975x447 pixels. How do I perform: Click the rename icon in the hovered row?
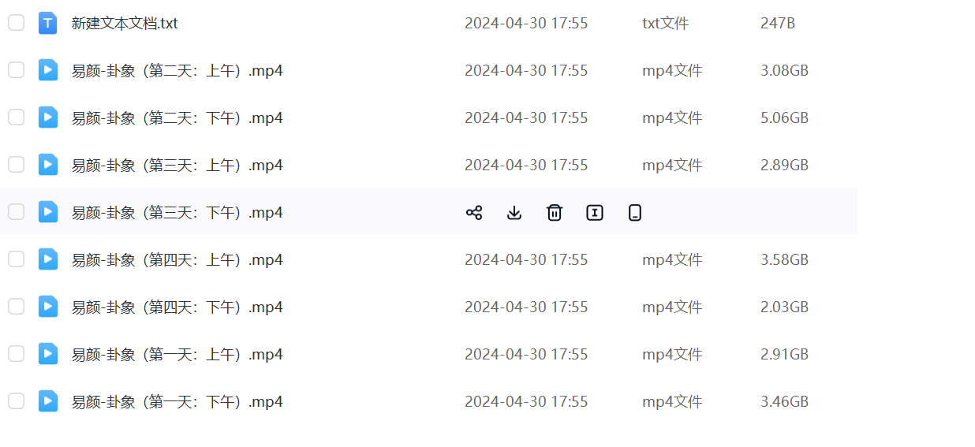click(595, 213)
